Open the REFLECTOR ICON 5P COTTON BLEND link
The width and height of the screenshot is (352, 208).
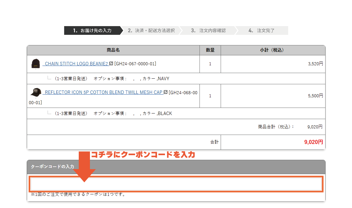[104, 92]
